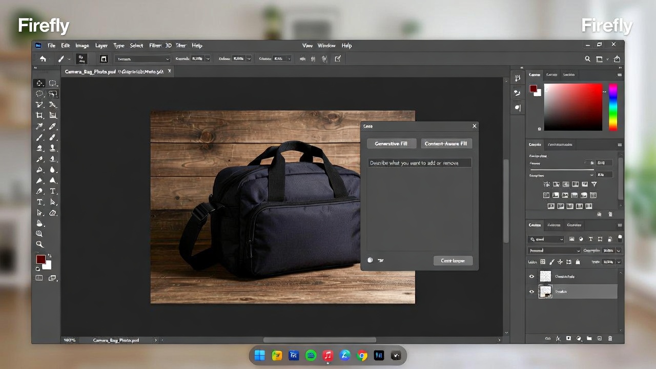
Task: Select the Lasso tool in the toolbar
Action: pyautogui.click(x=40, y=93)
